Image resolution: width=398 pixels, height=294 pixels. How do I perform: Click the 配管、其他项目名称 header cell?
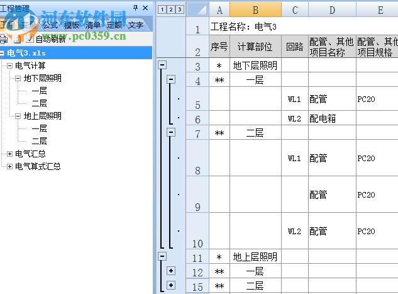(x=332, y=47)
